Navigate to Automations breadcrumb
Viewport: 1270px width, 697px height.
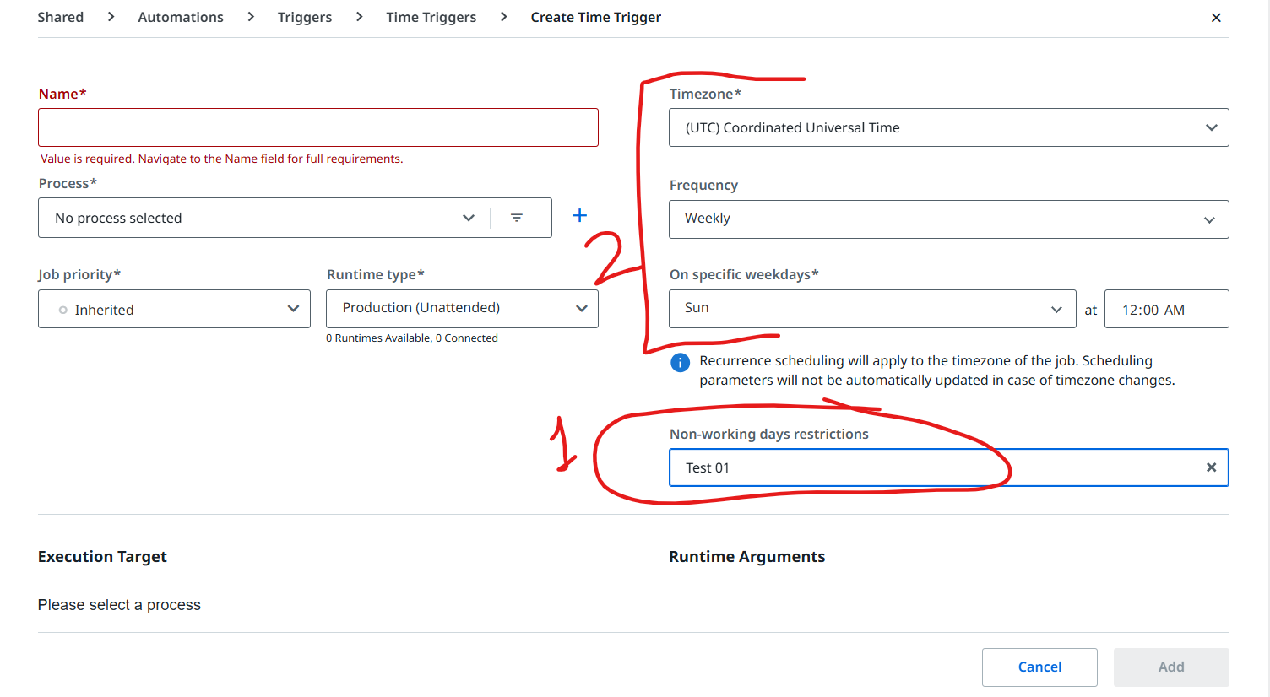[x=181, y=18]
